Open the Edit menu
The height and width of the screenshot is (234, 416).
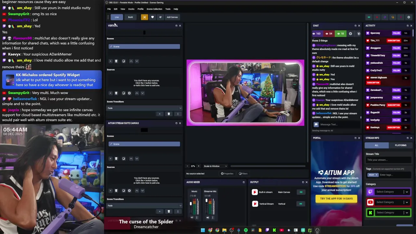pos(115,9)
